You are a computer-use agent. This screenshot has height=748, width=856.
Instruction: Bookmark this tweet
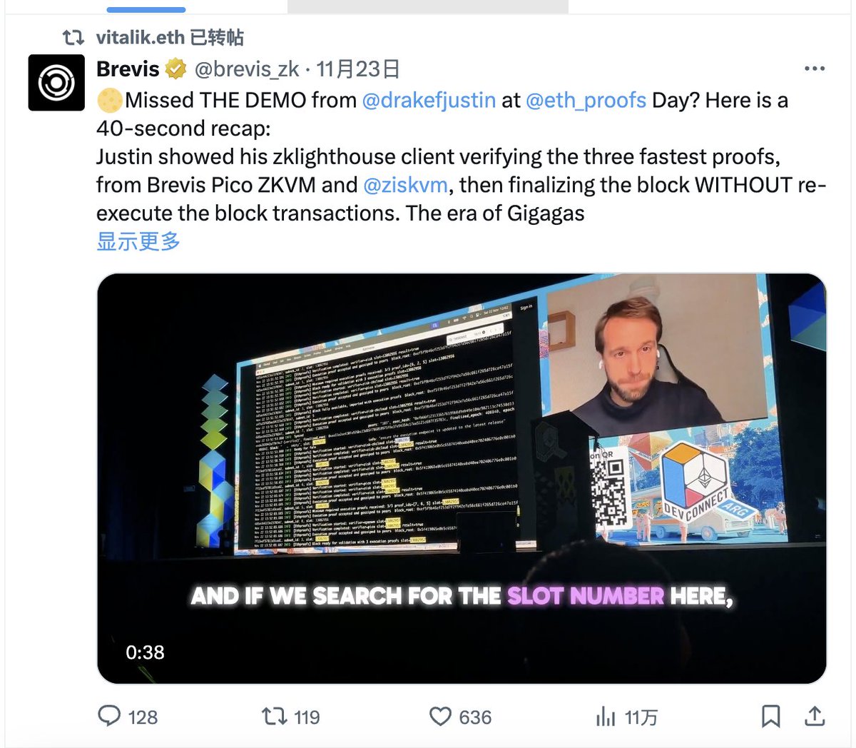coord(771,717)
